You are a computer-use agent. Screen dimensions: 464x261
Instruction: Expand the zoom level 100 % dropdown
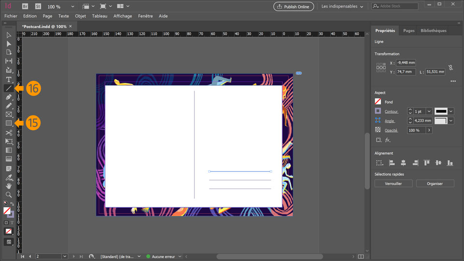pos(72,7)
